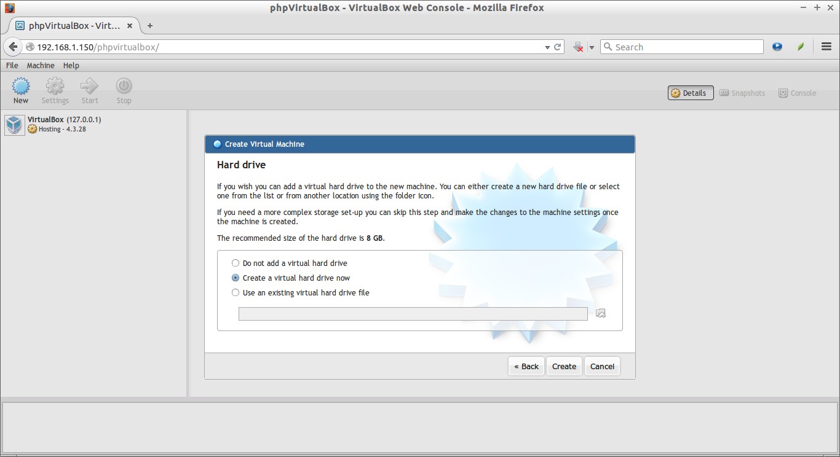Image resolution: width=840 pixels, height=457 pixels.
Task: Click the blue round toolbar extension icon
Action: (x=777, y=47)
